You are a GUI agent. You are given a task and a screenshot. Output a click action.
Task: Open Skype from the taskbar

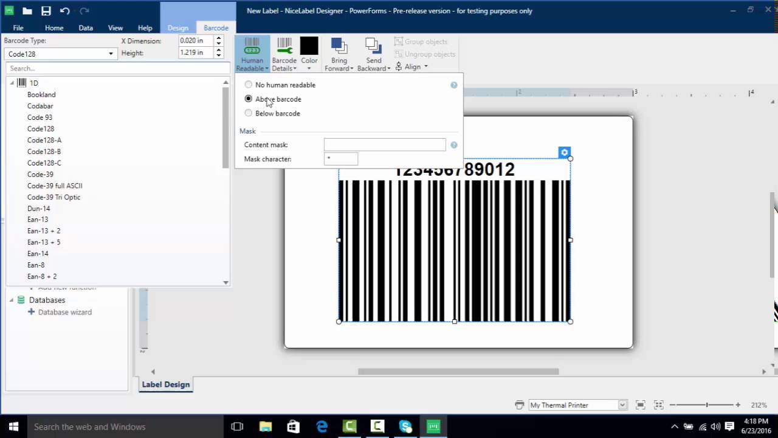[405, 426]
